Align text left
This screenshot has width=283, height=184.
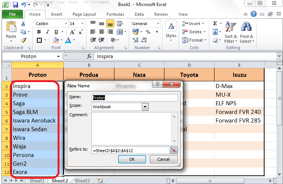point(93,32)
